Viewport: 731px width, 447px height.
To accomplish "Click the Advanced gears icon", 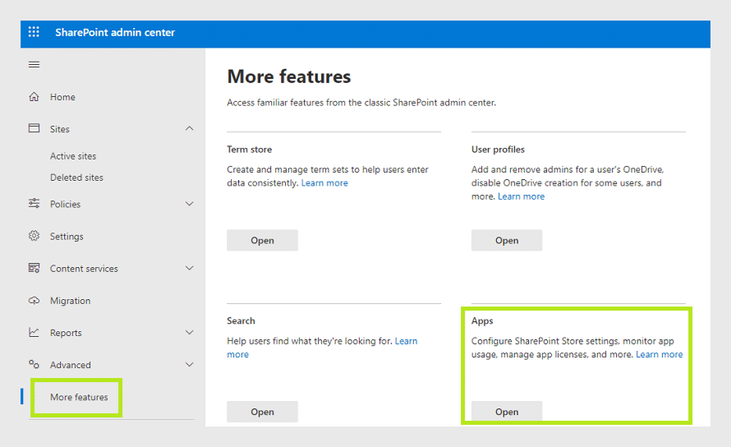I will 34,364.
